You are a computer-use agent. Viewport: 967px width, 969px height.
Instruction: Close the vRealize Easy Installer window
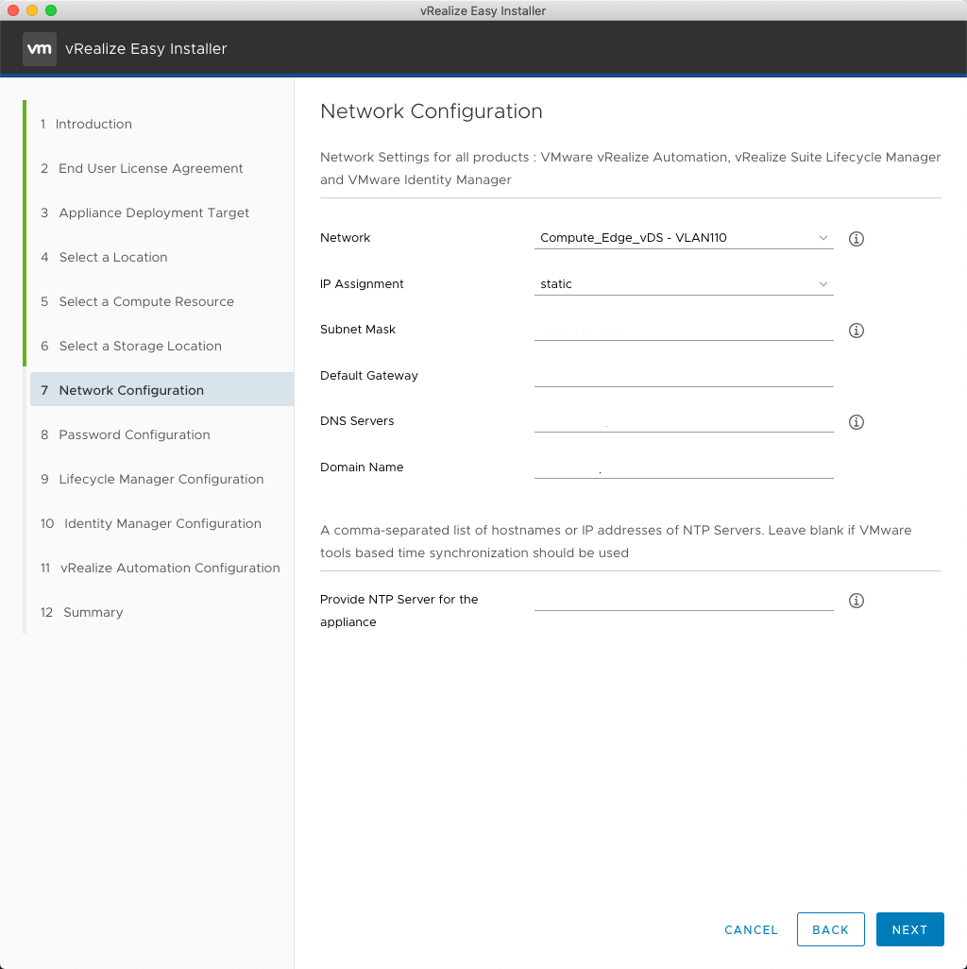coord(13,10)
